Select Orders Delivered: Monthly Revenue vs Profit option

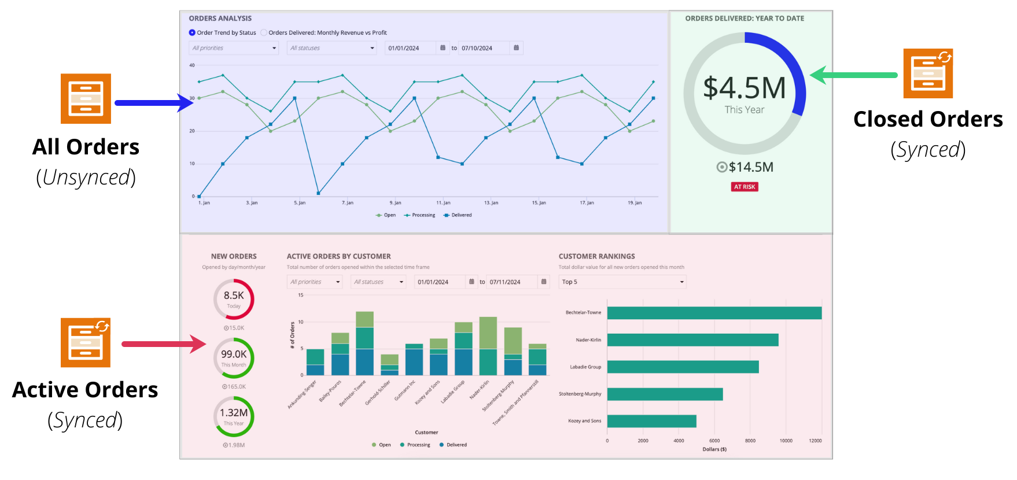264,33
